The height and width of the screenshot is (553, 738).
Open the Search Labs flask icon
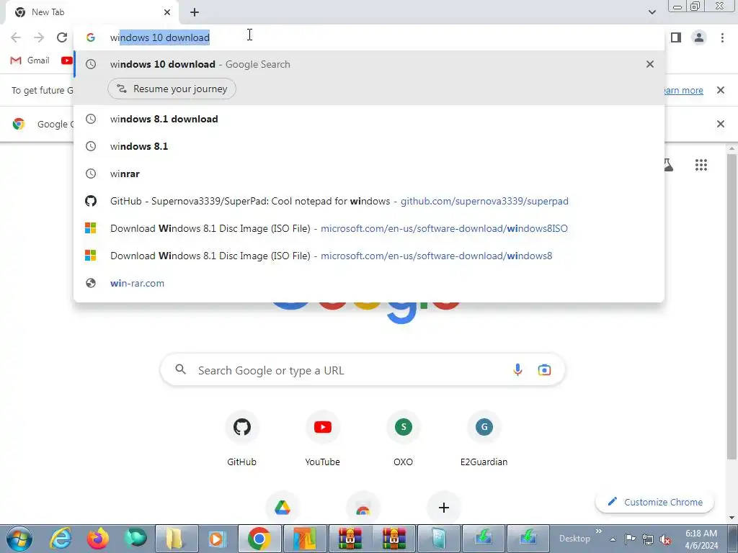668,165
